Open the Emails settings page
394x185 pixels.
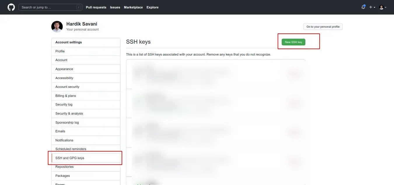[x=60, y=131]
